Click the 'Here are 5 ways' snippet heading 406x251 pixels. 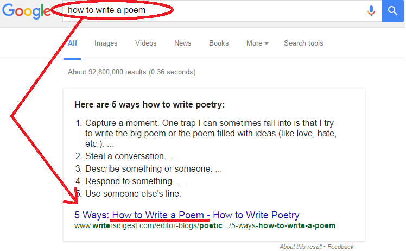click(x=149, y=104)
